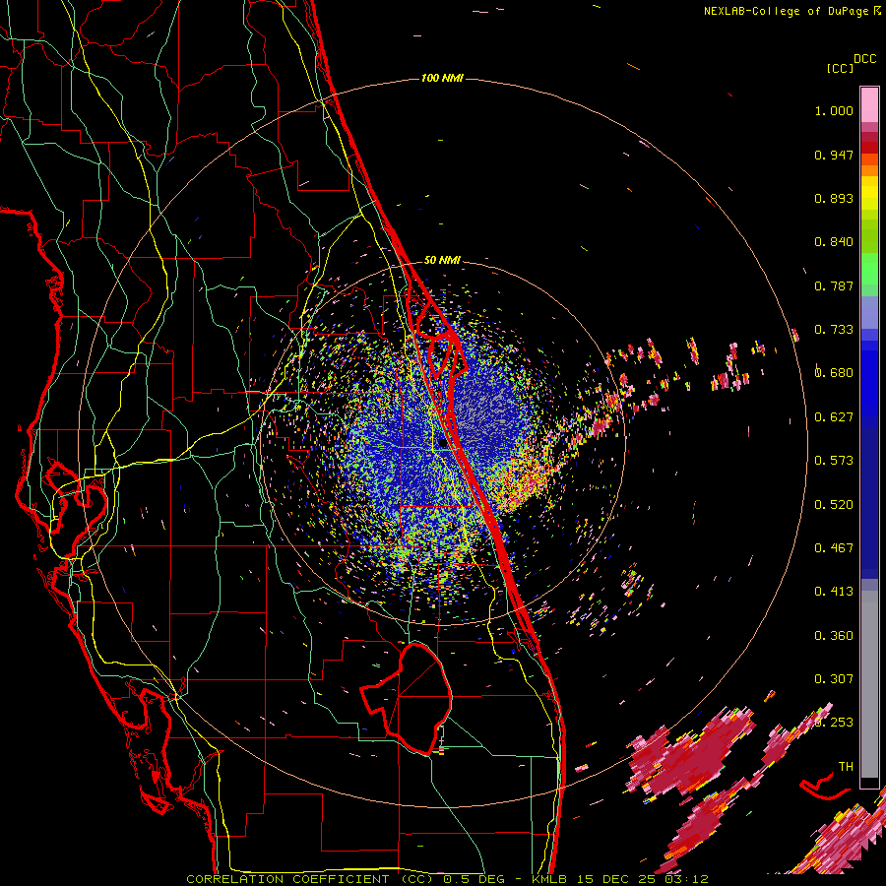Click the 100 NMI range ring label
Image resolution: width=886 pixels, height=886 pixels.
point(442,78)
